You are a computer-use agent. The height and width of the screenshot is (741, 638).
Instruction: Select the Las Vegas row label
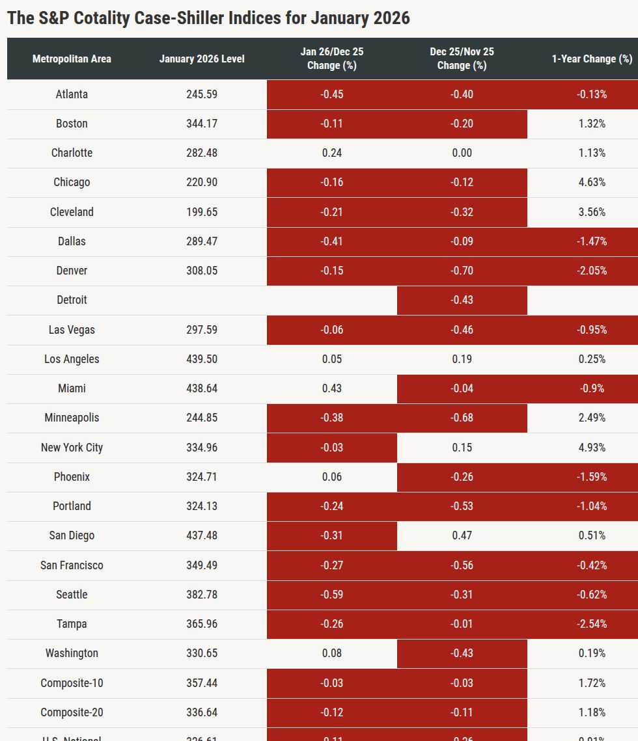point(72,330)
